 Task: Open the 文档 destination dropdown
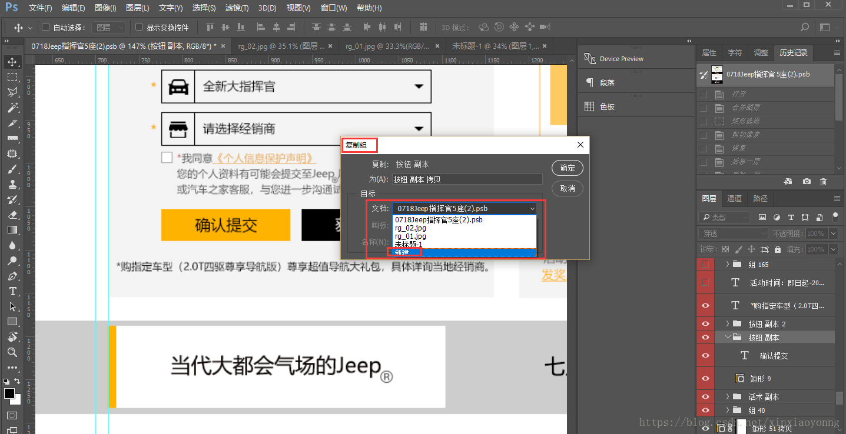(x=465, y=208)
